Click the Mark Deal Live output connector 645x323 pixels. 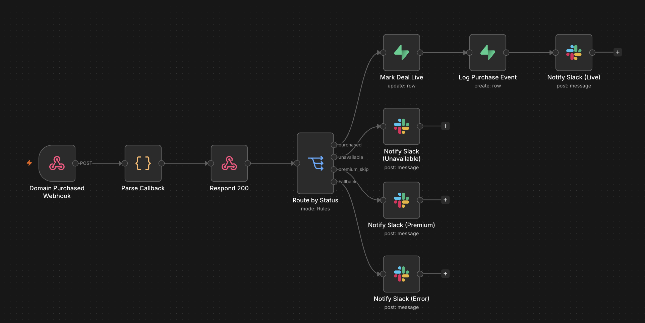point(420,53)
